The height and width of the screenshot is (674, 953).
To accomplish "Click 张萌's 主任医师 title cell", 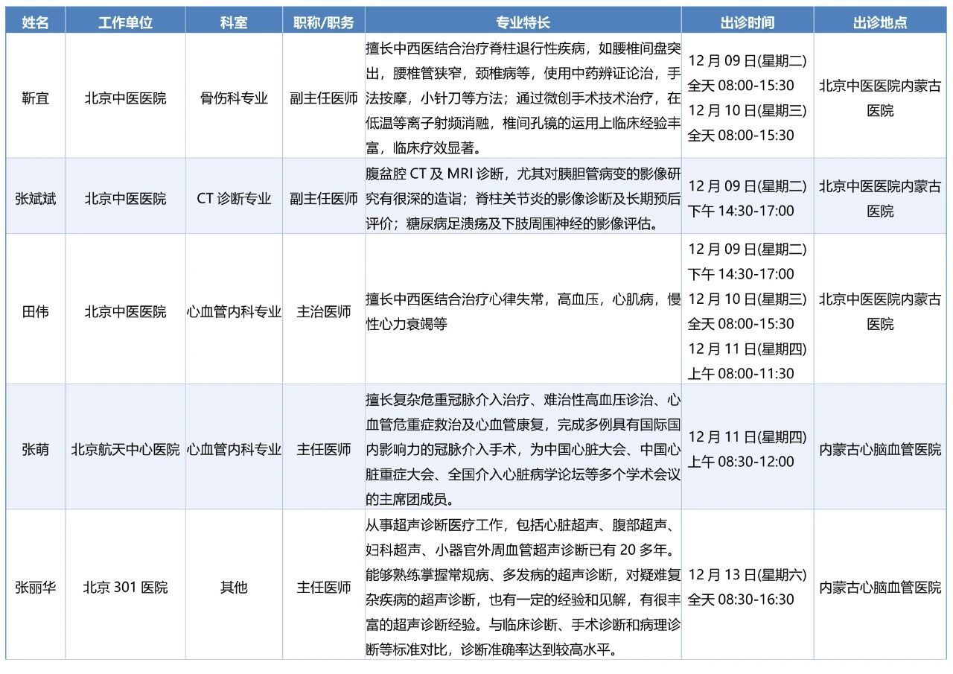I will (324, 449).
